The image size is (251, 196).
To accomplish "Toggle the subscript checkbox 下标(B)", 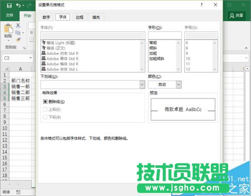I will [x=45, y=117].
